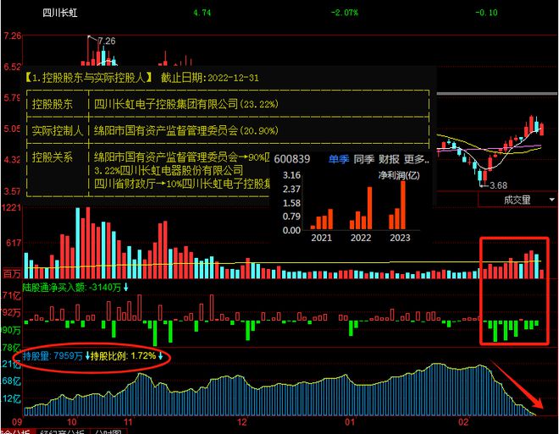Click the 2023 label in profit chart
Screen dimensions: 559x434
400,238
